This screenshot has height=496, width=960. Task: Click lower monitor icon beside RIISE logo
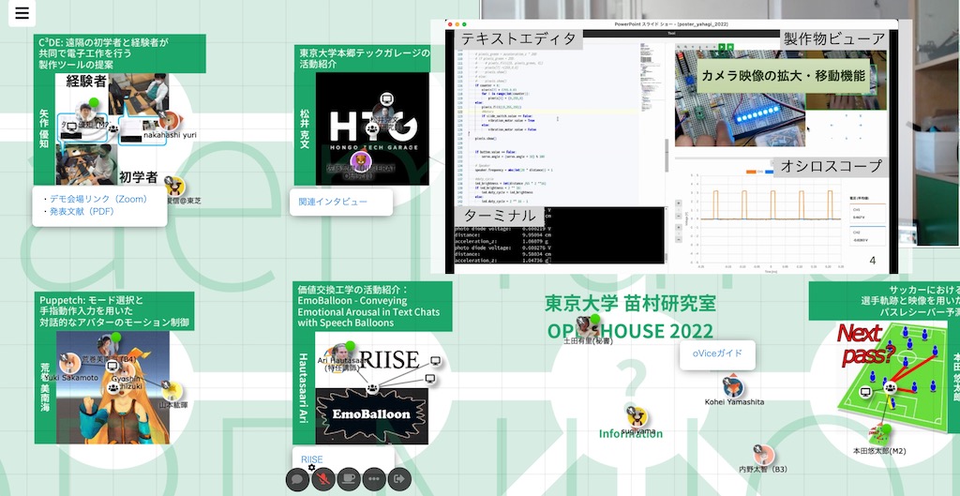[430, 379]
